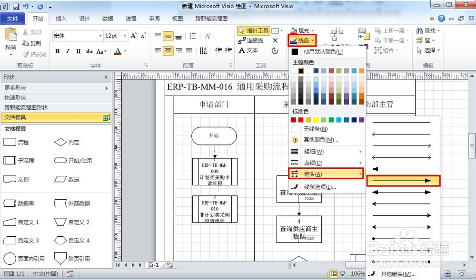Open the Fill (填充) dropdown
476x280 pixels.
[x=302, y=30]
